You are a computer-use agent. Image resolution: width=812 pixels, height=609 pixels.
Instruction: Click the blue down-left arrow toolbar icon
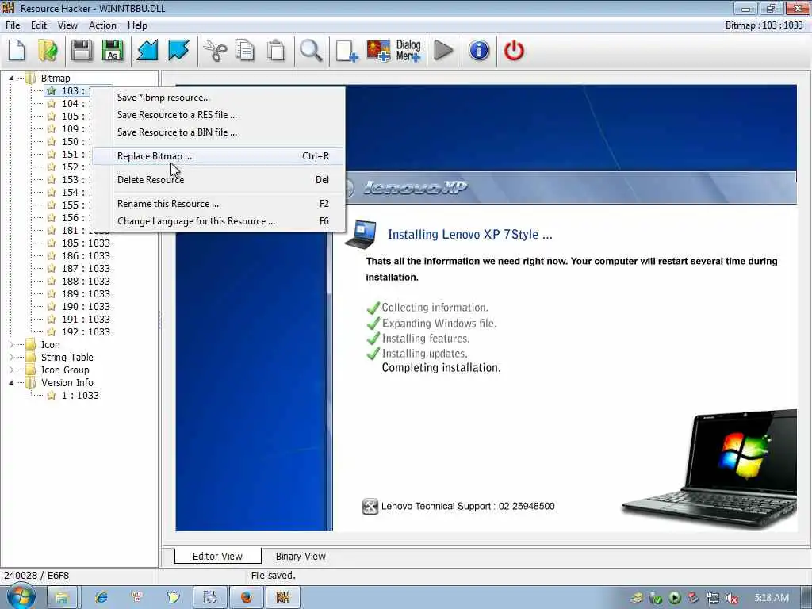(x=147, y=51)
